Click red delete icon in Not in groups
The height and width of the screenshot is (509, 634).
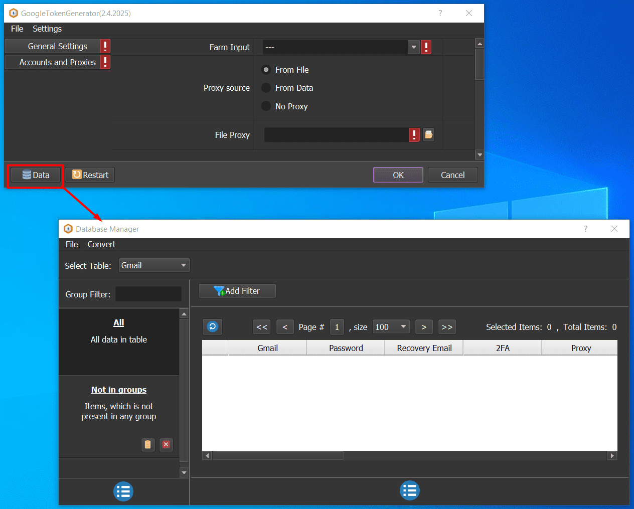click(166, 444)
